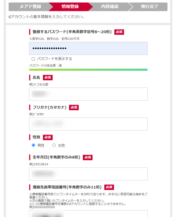Screen dimensions: 180x217
Task: Click the 必須 badge beside 生年月日 heading
Action: click(x=87, y=158)
